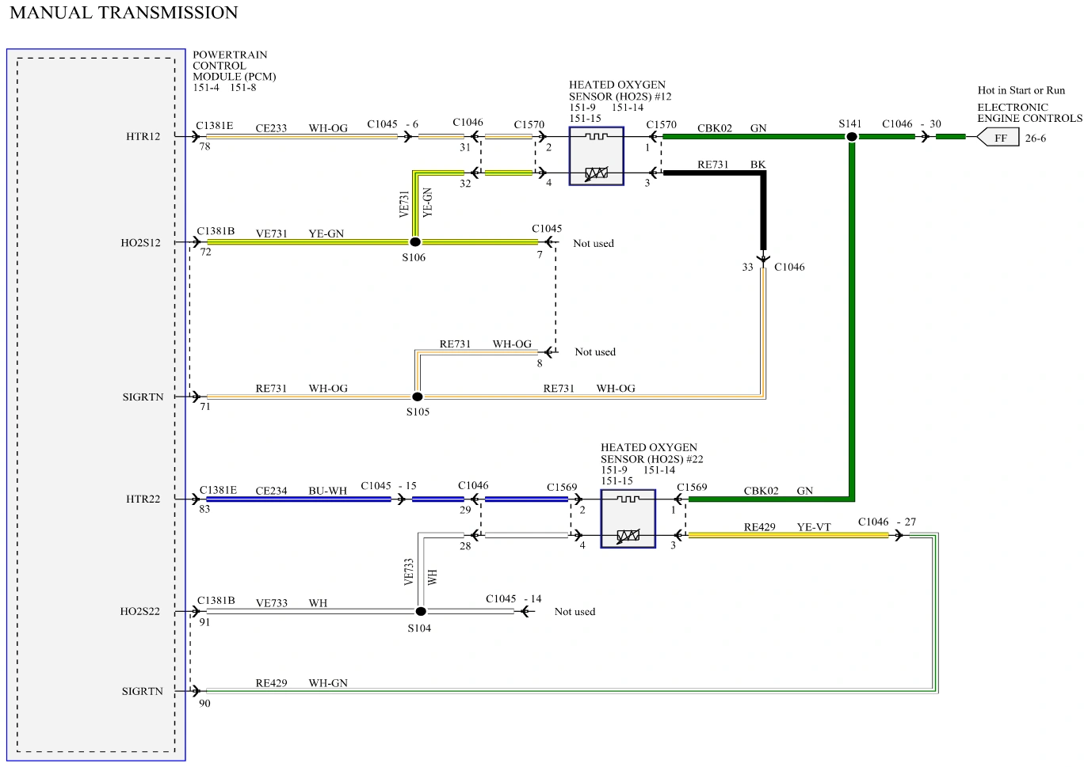Select the "CE233" circuit label
The image size is (1088, 767).
tap(272, 128)
